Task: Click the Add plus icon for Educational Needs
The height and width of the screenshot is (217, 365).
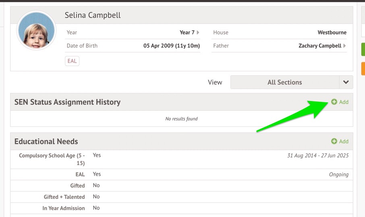Action: click(334, 141)
